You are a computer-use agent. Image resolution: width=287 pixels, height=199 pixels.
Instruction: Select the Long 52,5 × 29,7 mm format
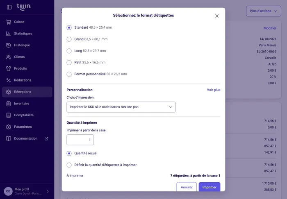[69, 51]
